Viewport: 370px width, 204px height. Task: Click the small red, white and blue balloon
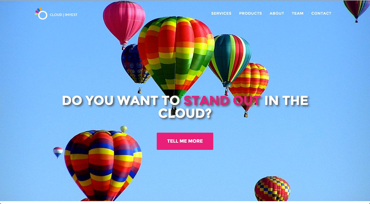[x=58, y=152]
